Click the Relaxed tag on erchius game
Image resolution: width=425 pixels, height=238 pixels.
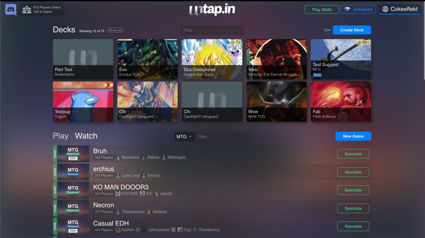73,174
